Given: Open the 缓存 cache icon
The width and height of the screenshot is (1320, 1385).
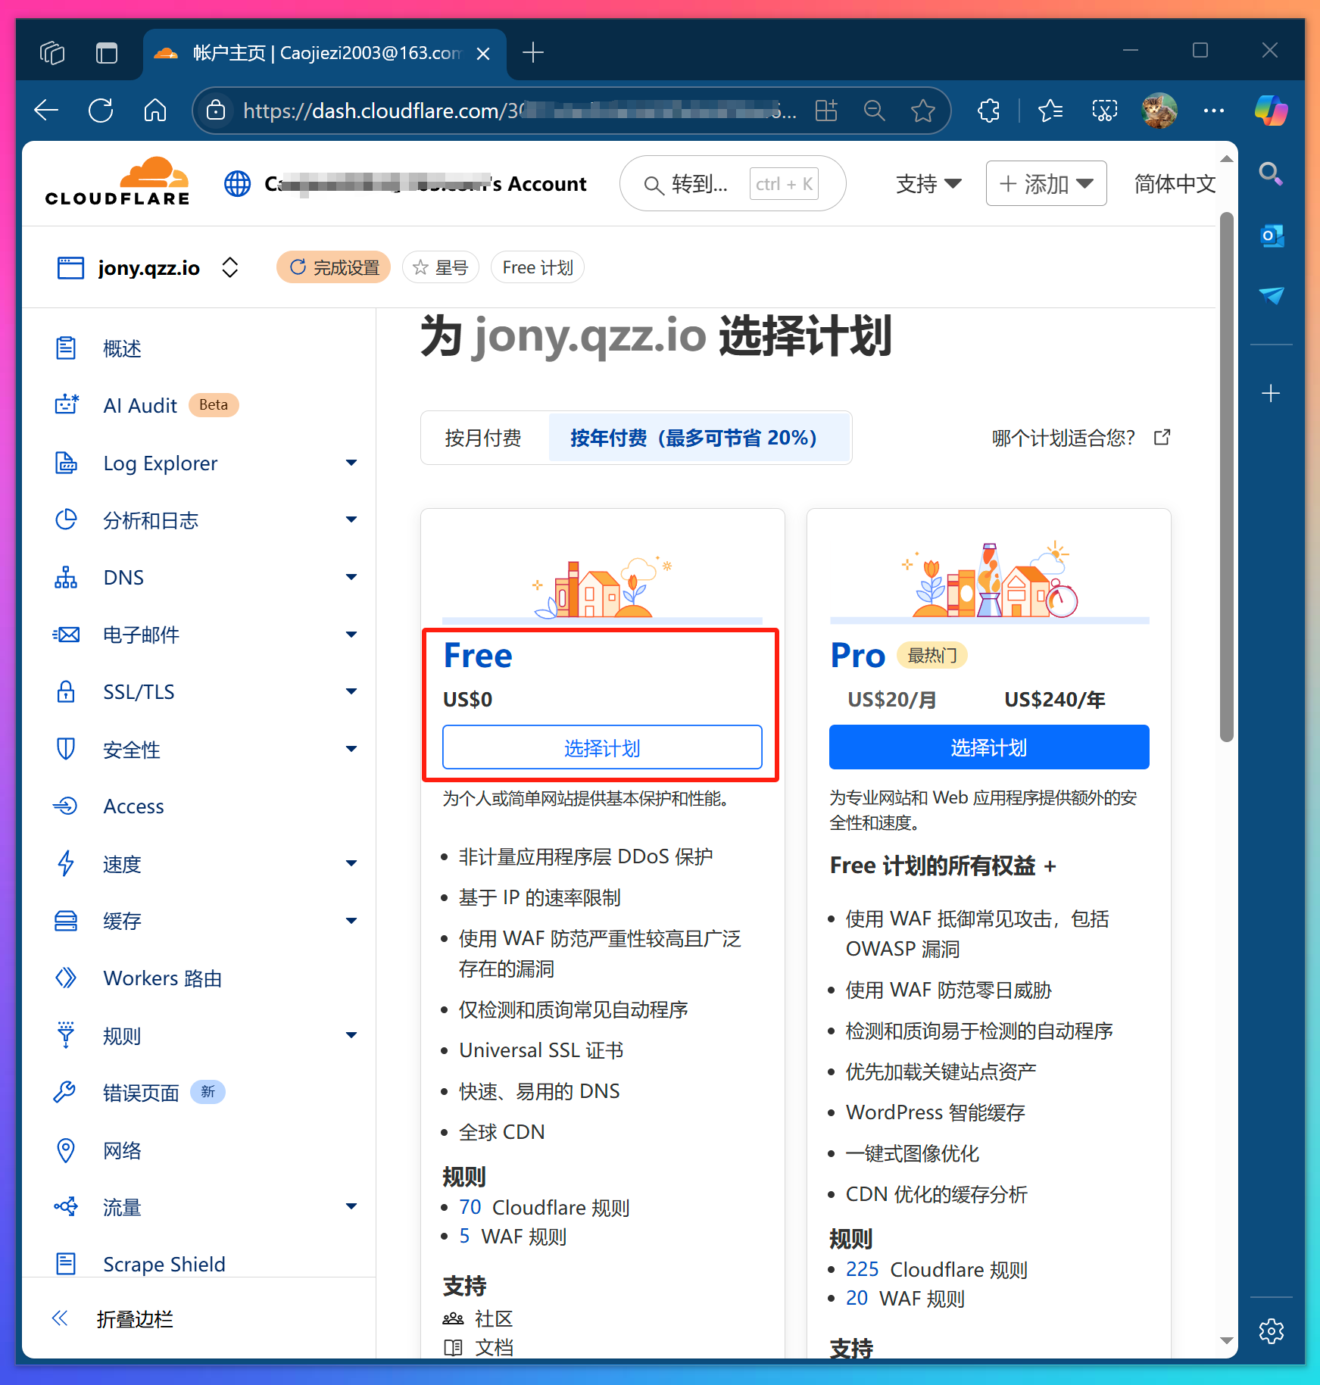Looking at the screenshot, I should click(x=67, y=921).
